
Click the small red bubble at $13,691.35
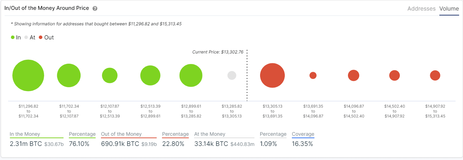[313, 75]
